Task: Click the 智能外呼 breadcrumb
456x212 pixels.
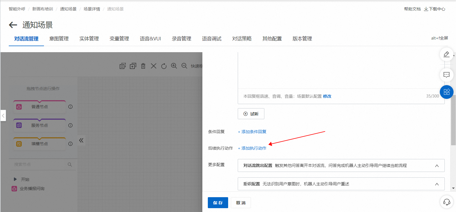Action: 17,9
